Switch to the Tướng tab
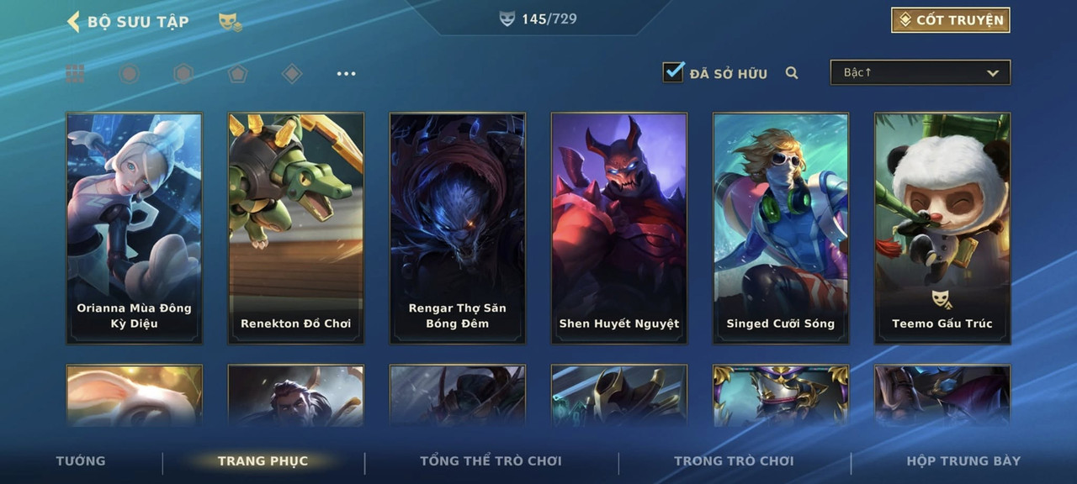The width and height of the screenshot is (1077, 484). click(81, 460)
